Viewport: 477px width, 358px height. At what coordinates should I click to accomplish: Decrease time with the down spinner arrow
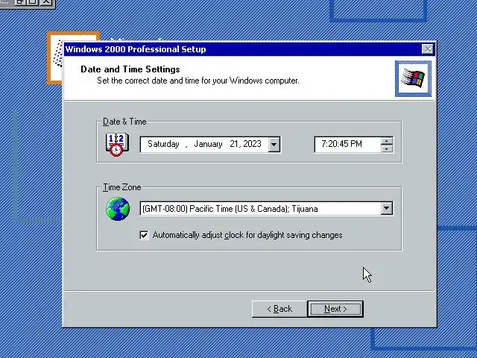pos(386,148)
